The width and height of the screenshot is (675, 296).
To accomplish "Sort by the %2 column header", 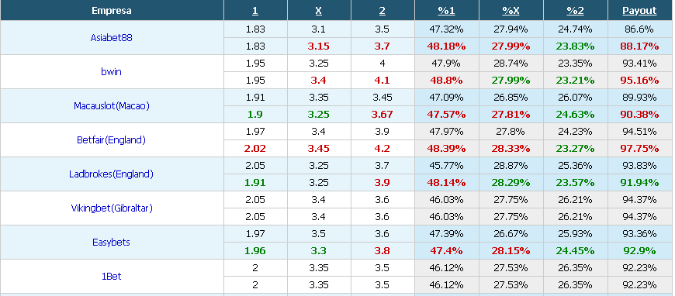I will point(575,11).
